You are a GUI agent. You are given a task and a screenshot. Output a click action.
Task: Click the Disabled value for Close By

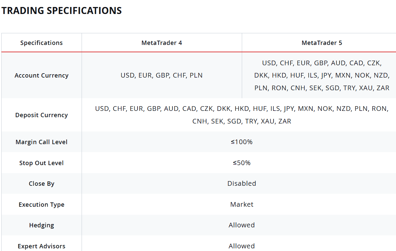pyautogui.click(x=241, y=183)
